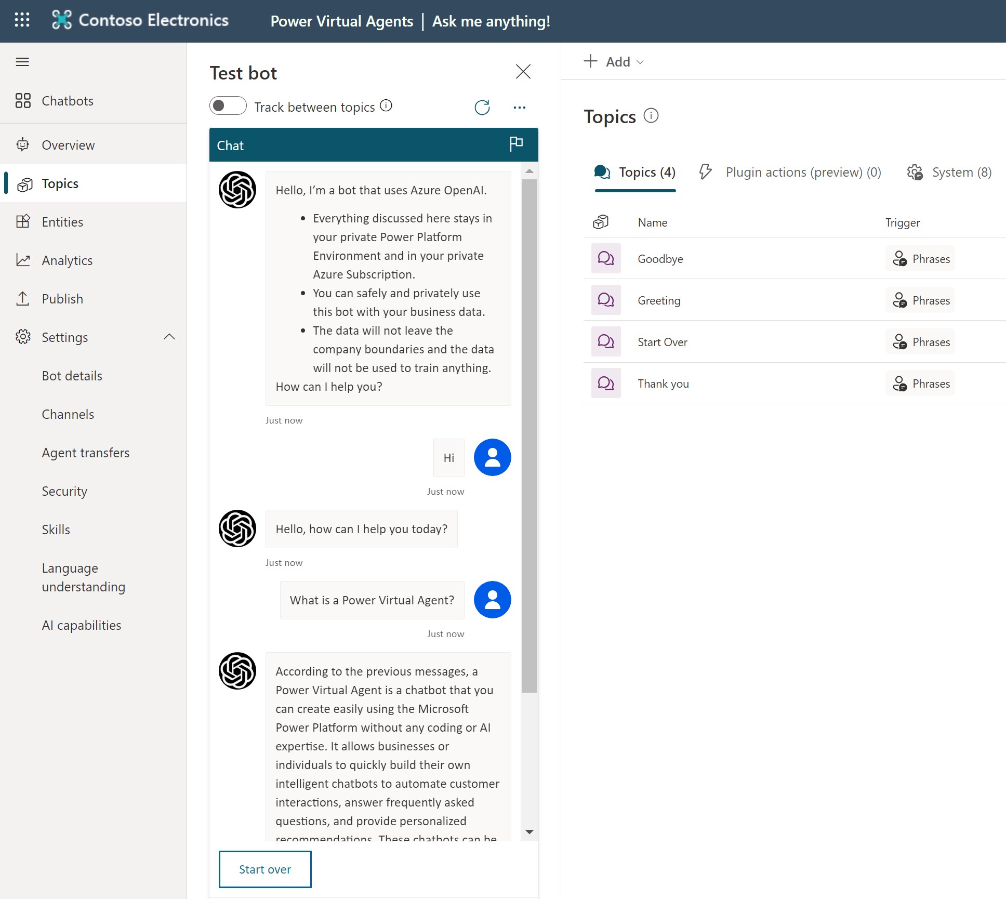The height and width of the screenshot is (899, 1006).
Task: Click user avatar beside Power Virtual Agent question
Action: [x=493, y=600]
